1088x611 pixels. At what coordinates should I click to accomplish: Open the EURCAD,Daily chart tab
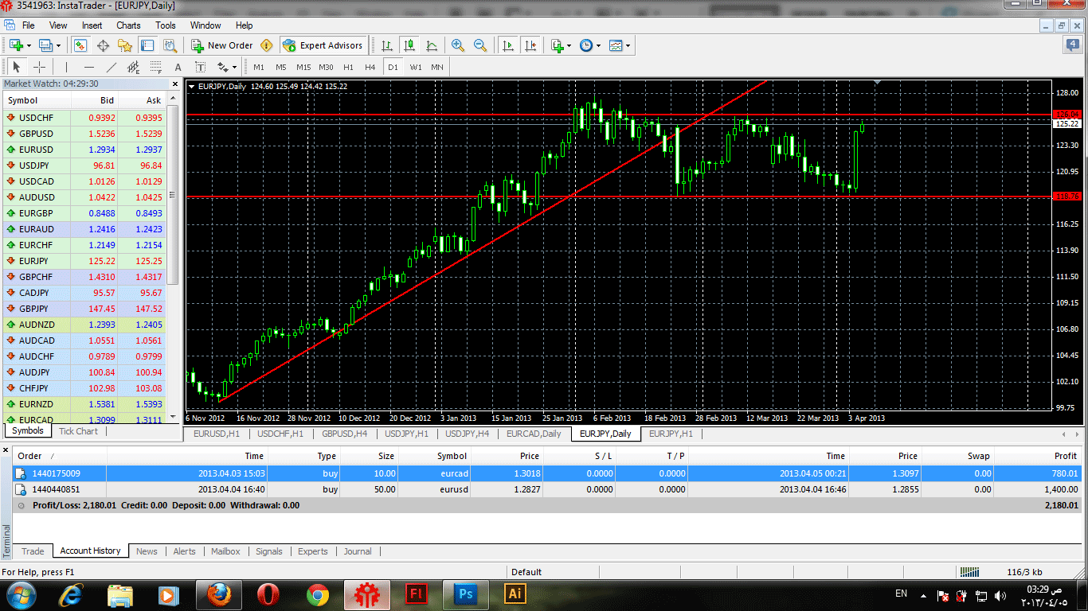534,434
